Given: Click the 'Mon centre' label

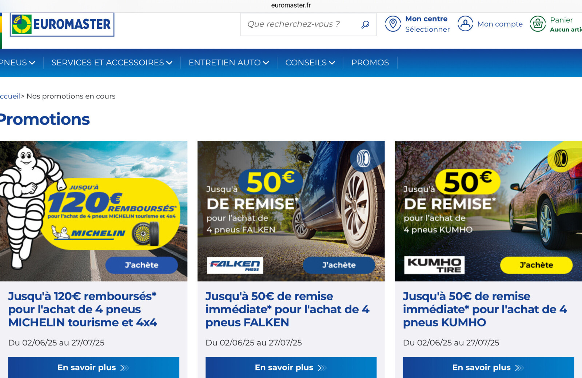Looking at the screenshot, I should tap(426, 19).
